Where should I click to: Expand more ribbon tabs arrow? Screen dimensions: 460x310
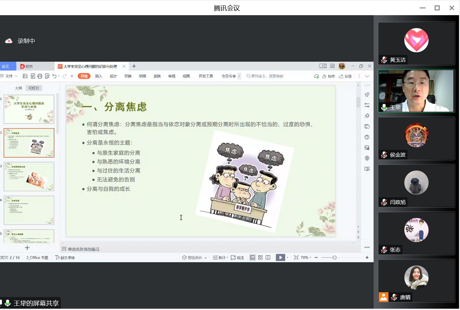click(x=239, y=76)
